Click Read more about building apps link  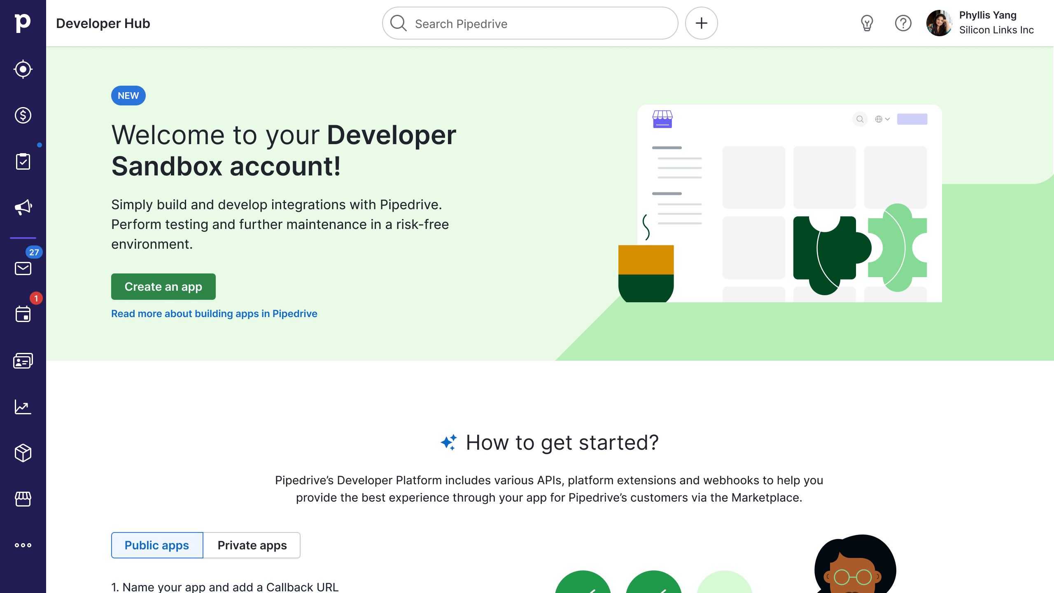(x=214, y=313)
